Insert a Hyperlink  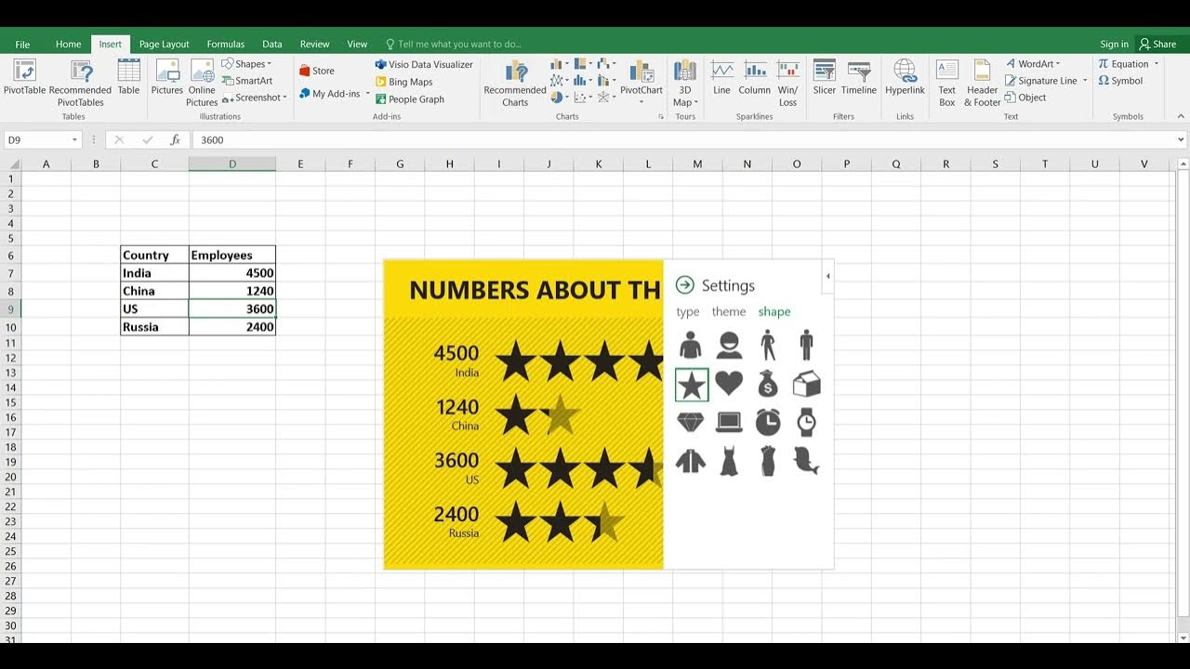(905, 78)
